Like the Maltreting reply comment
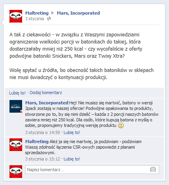The height and width of the screenshot is (185, 169). click(72, 159)
